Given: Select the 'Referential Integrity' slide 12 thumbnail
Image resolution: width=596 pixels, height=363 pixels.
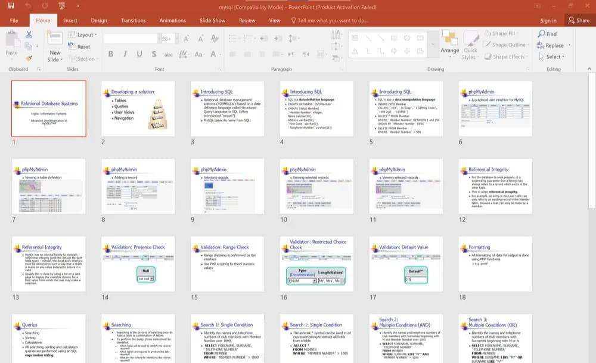Looking at the screenshot, I should click(x=495, y=186).
